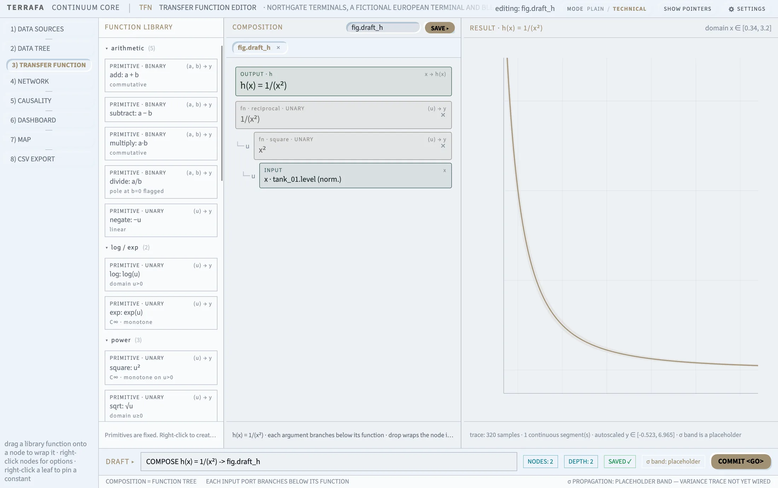Select the add: a + b primitive
The width and height of the screenshot is (778, 488).
pyautogui.click(x=161, y=76)
